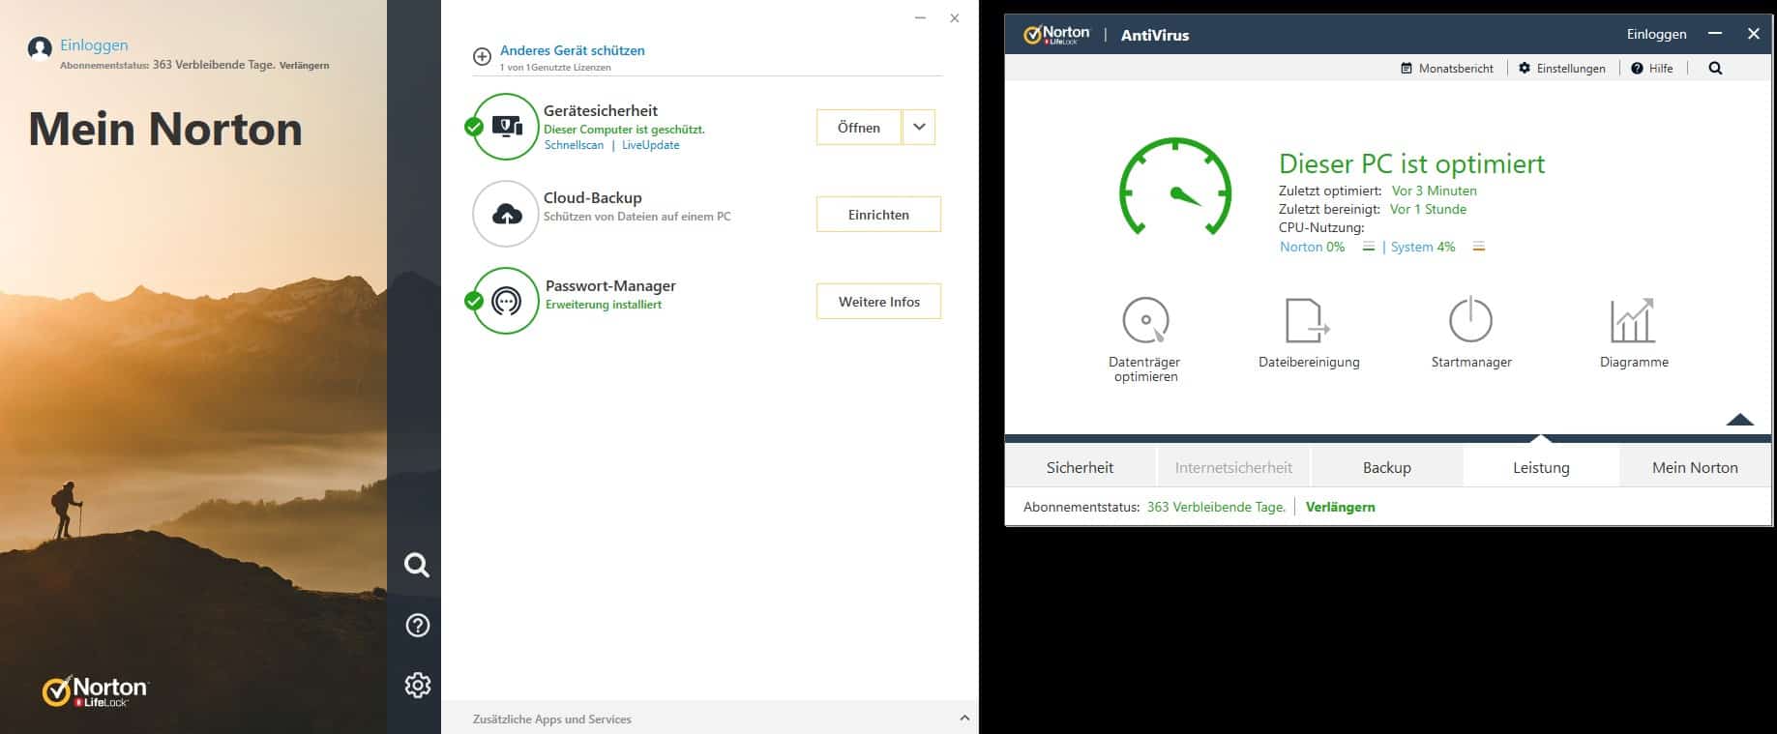Click the System CPU usage bars icon
The height and width of the screenshot is (734, 1777).
pyautogui.click(x=1478, y=247)
